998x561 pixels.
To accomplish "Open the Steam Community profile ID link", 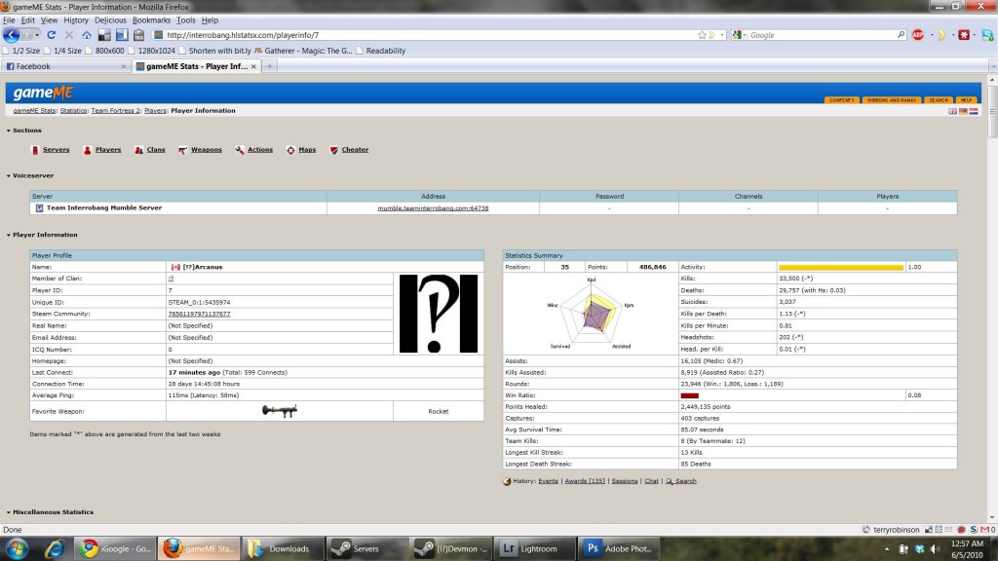I will coord(199,315).
